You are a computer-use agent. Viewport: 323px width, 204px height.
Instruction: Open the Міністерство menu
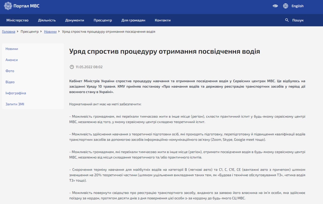coord(17,20)
